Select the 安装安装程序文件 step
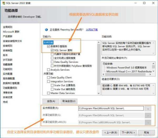158x138 pixels. point(12,41)
